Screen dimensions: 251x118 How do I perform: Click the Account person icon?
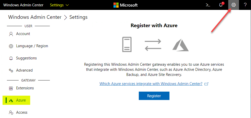coord(11,34)
